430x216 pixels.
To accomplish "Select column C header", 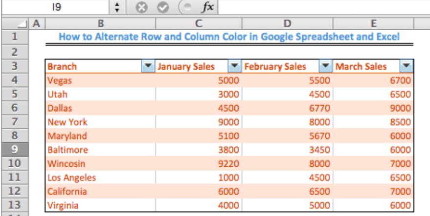I will pos(199,24).
